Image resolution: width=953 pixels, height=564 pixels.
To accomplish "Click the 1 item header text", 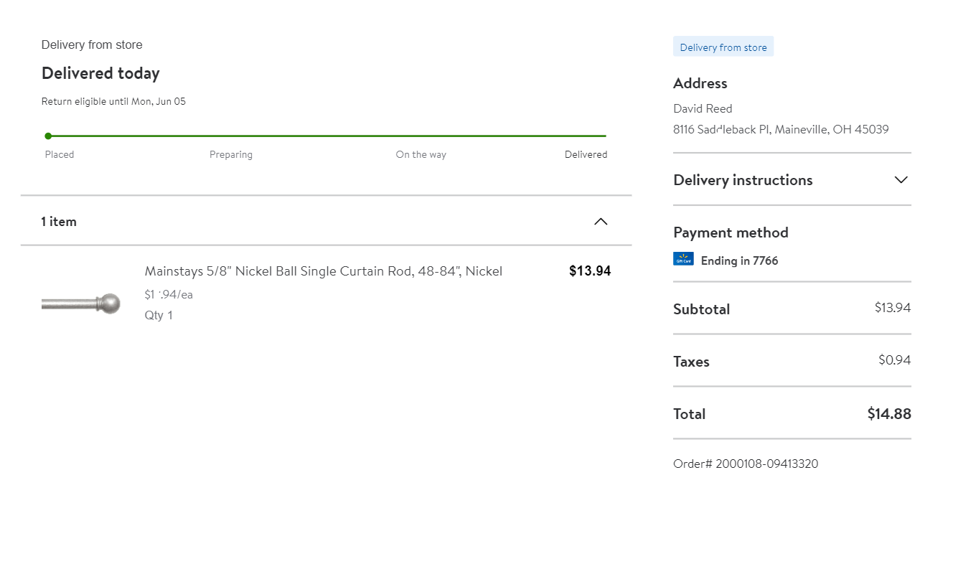I will coord(59,222).
